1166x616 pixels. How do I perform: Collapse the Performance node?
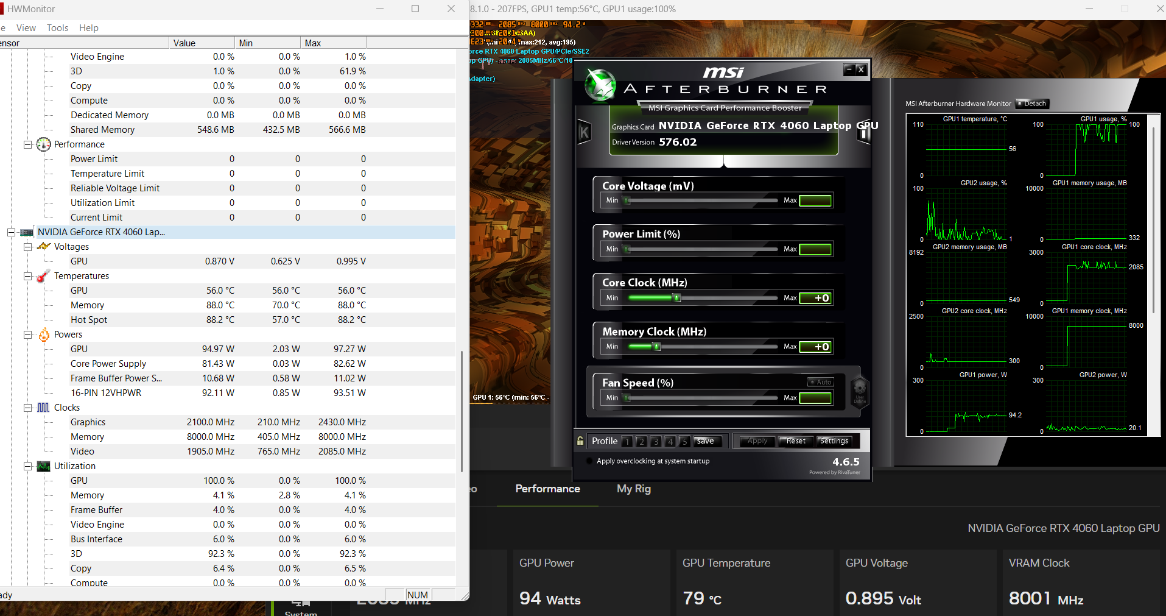click(27, 144)
